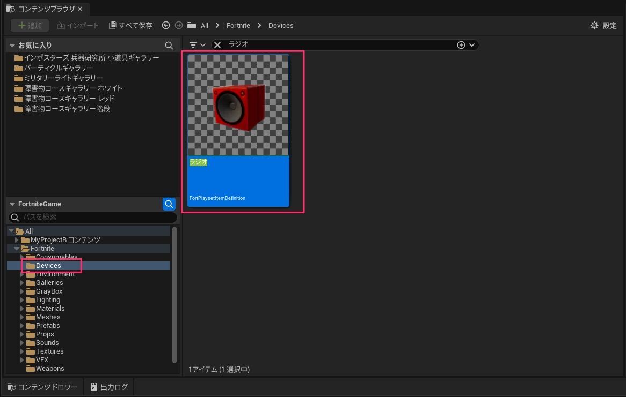
Task: Select the All breadcrumb
Action: (205, 26)
